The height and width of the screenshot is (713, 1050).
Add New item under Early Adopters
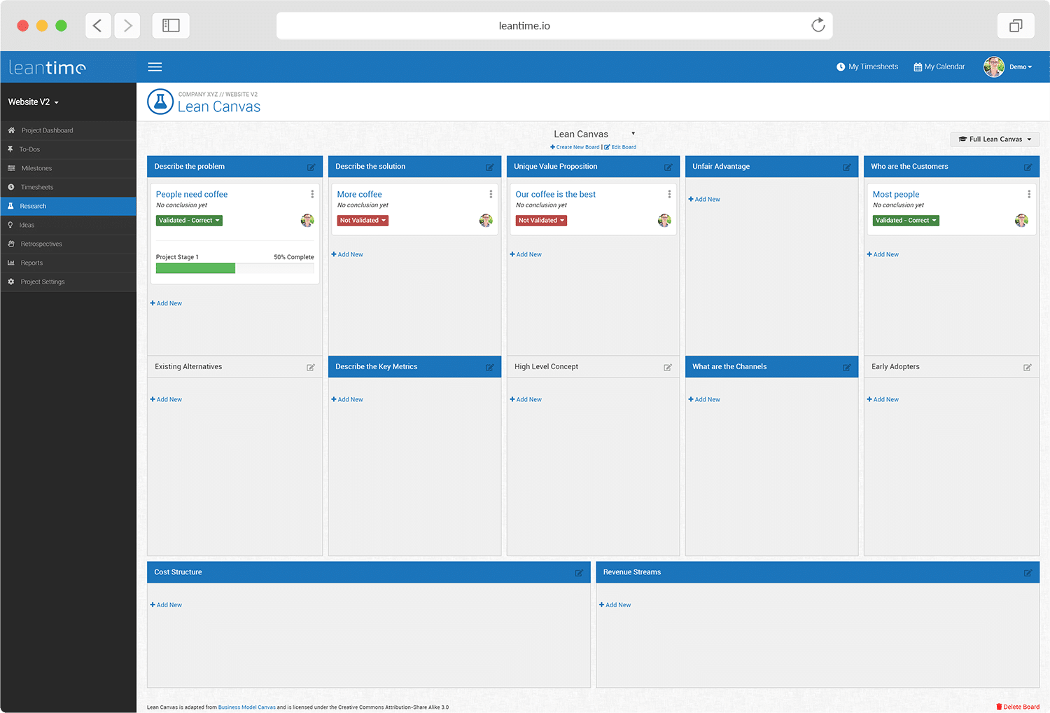click(x=883, y=400)
